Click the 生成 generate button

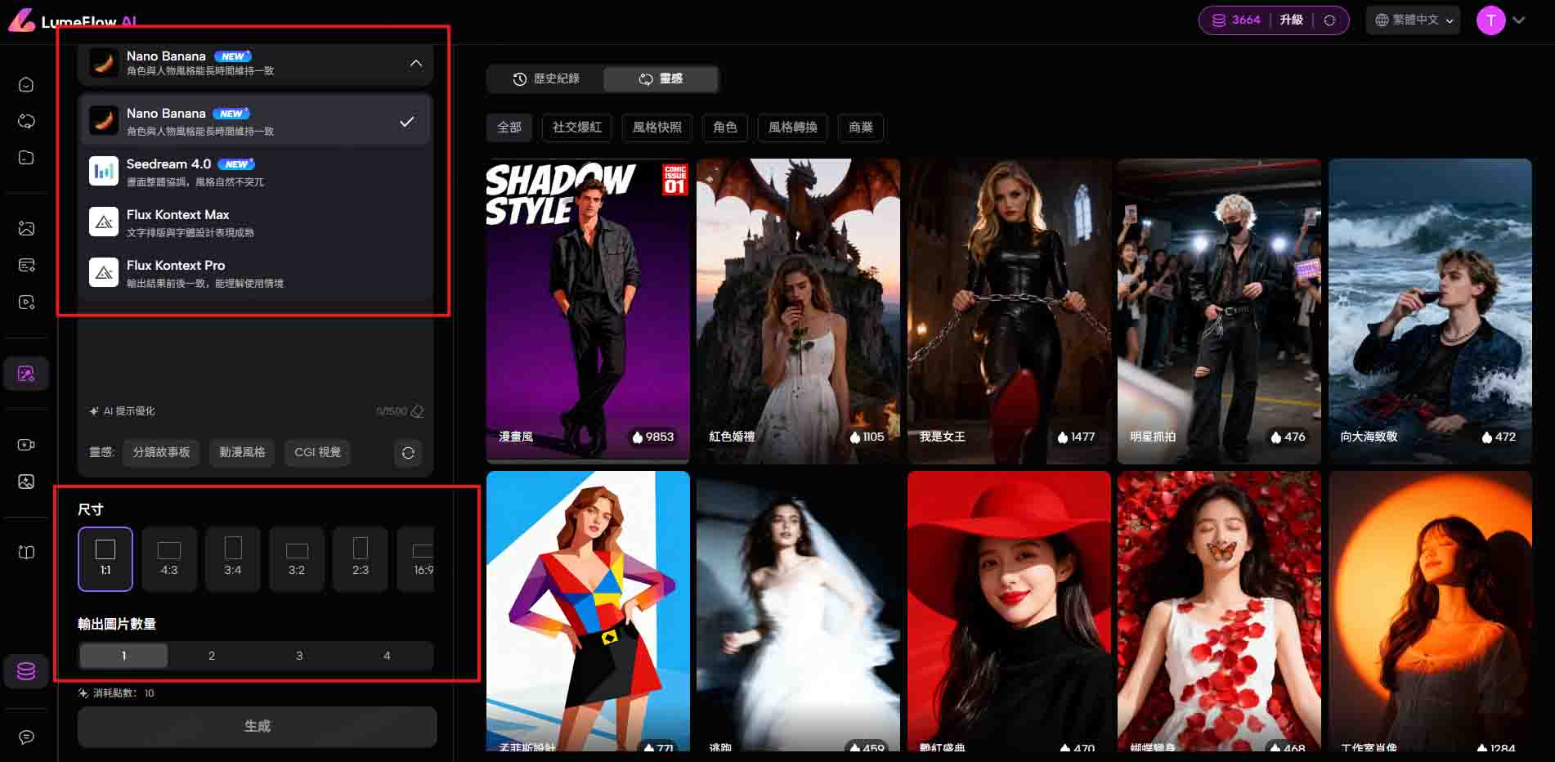257,726
